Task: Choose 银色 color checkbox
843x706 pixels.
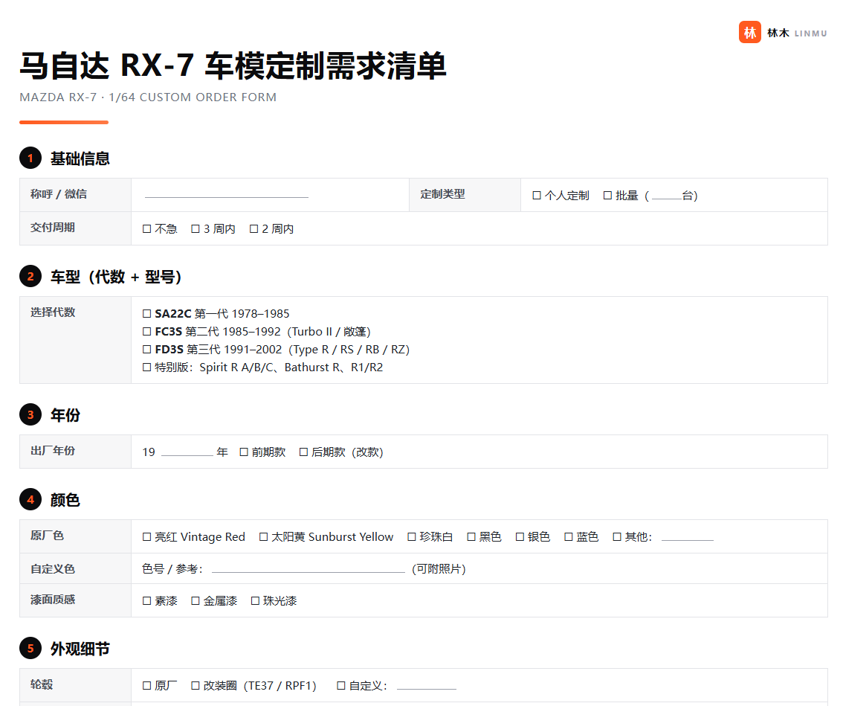Action: pyautogui.click(x=520, y=536)
